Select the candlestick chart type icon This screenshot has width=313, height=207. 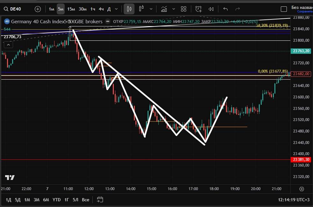tap(129, 9)
